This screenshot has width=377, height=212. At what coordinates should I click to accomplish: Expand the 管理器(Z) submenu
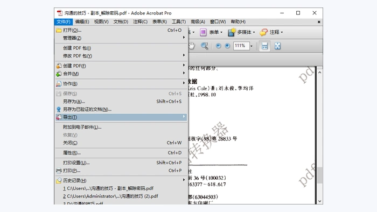(x=121, y=38)
